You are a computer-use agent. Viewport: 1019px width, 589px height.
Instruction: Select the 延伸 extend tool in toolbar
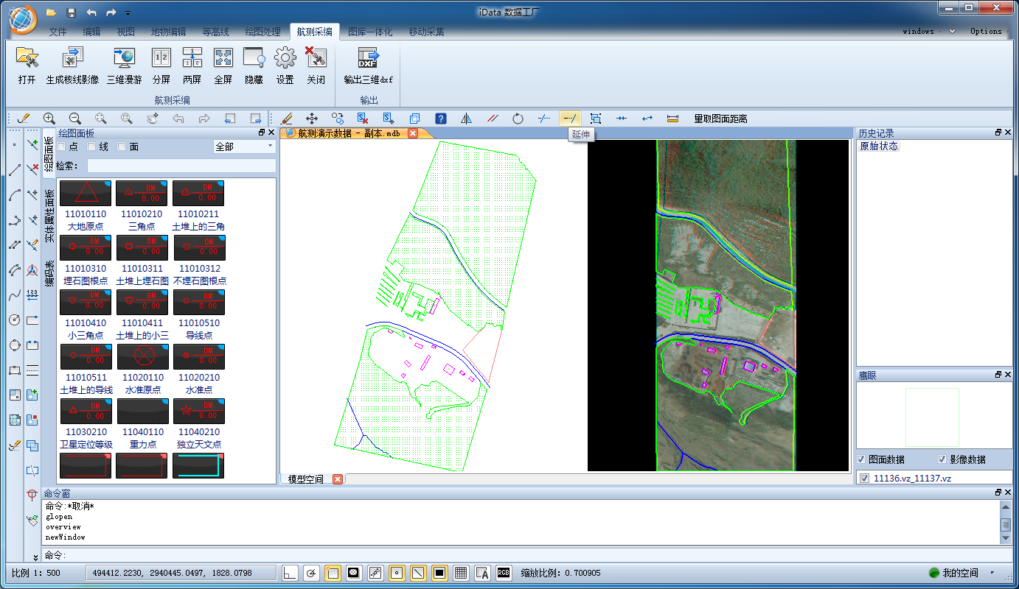[x=569, y=119]
